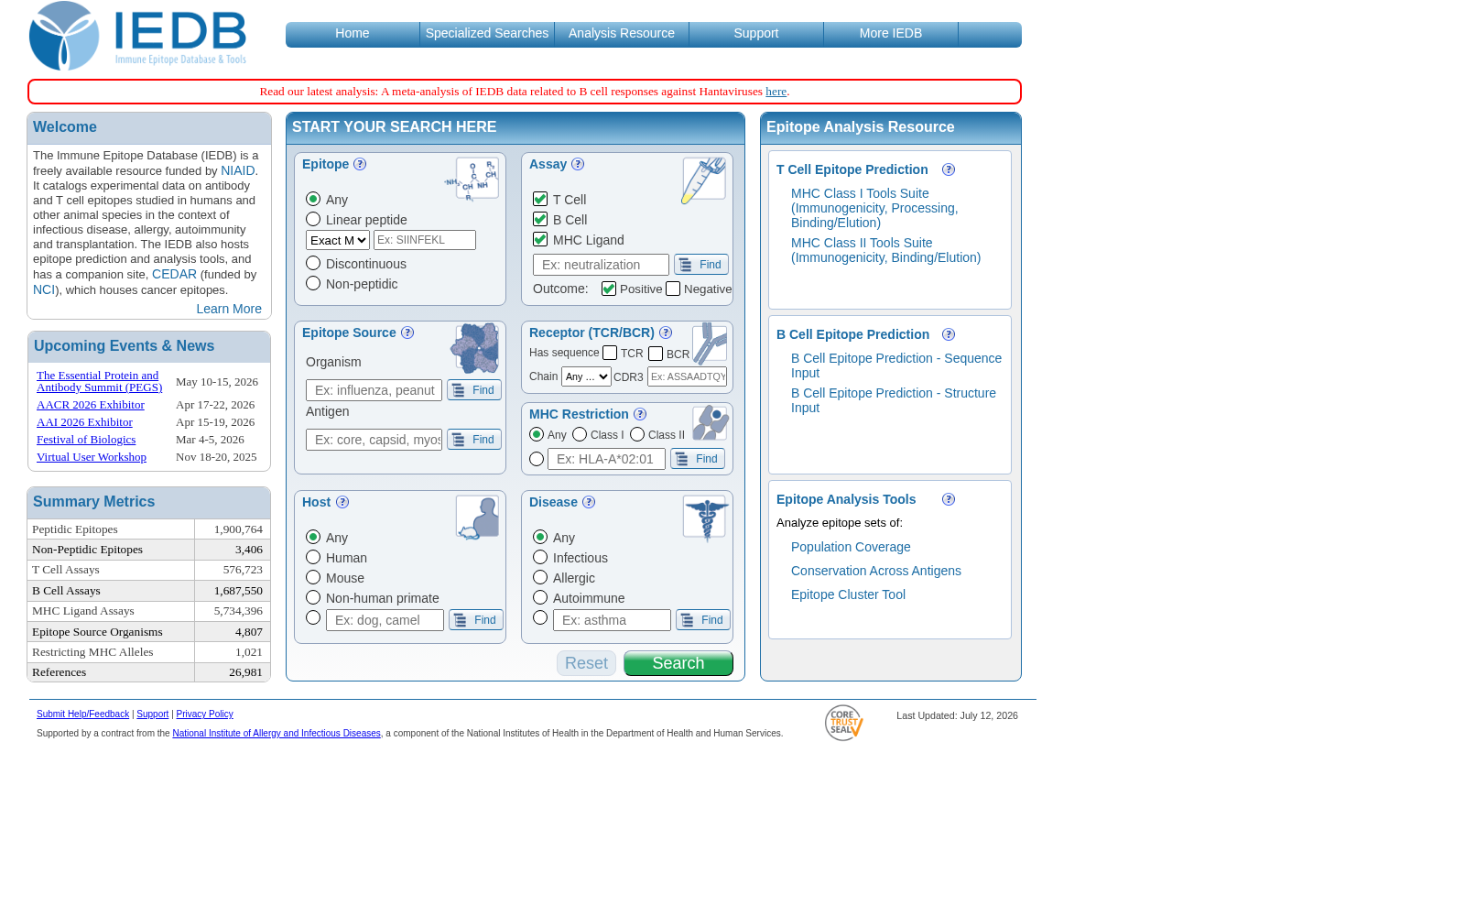The image size is (1465, 916).
Task: Open Analysis Resource menu
Action: (x=622, y=34)
